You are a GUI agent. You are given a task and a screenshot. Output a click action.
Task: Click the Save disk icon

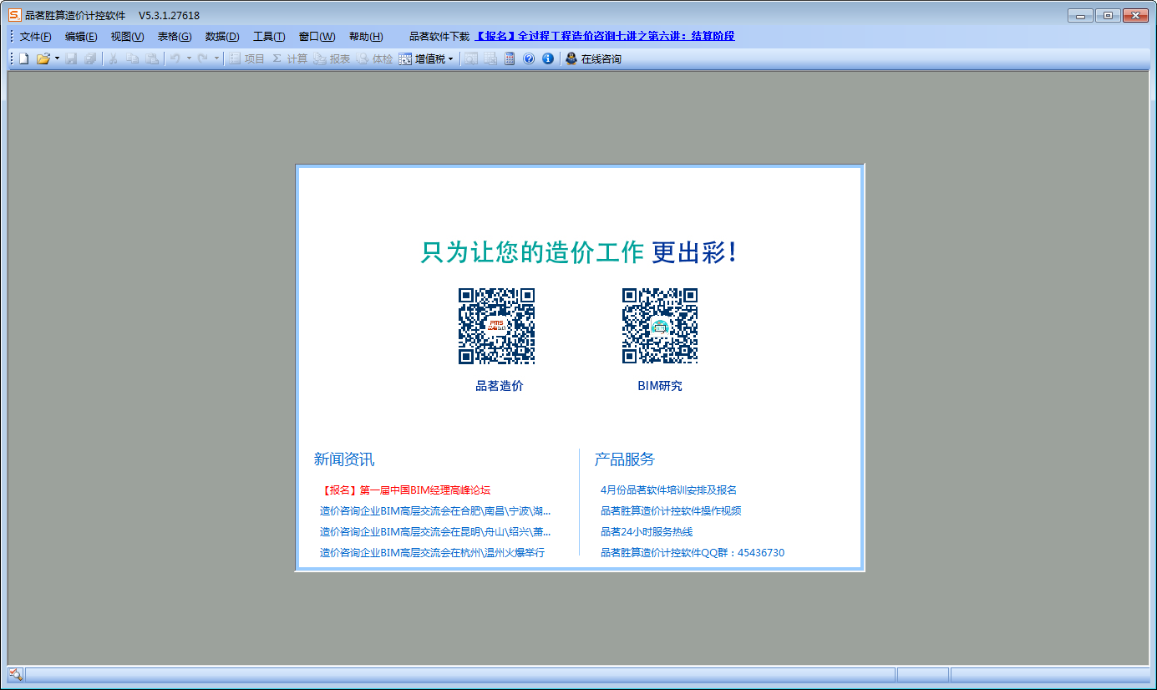pyautogui.click(x=71, y=58)
